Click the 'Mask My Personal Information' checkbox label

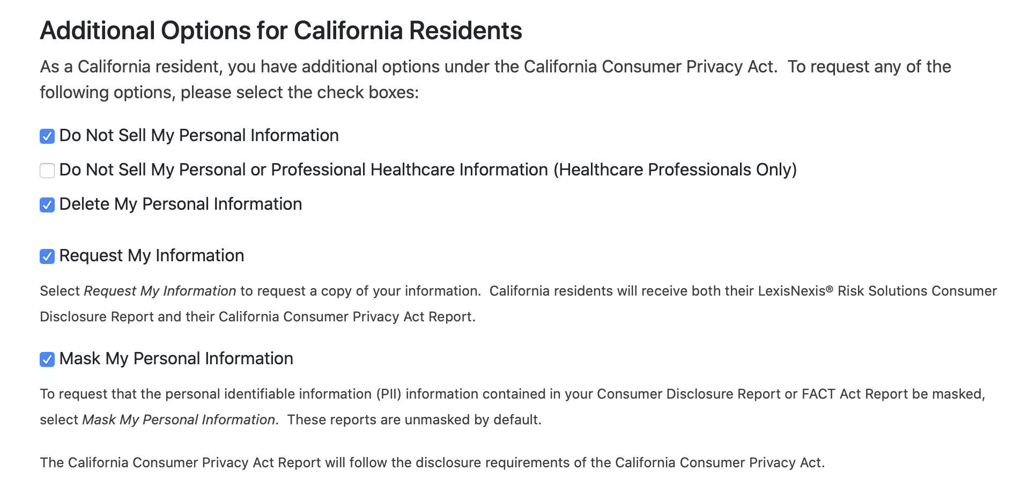[176, 358]
